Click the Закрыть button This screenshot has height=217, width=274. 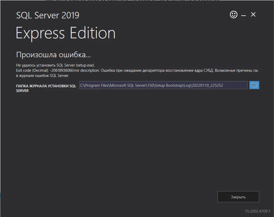point(238,197)
